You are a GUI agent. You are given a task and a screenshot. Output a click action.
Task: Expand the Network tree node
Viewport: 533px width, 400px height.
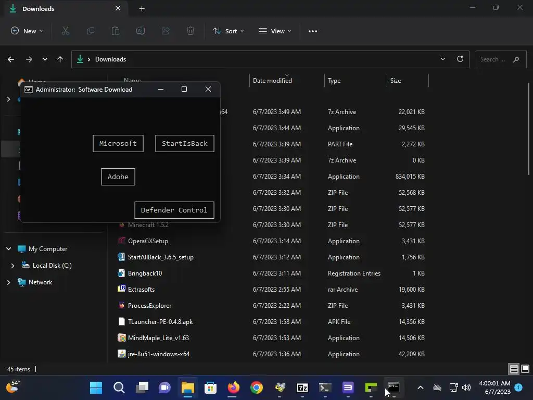point(8,282)
